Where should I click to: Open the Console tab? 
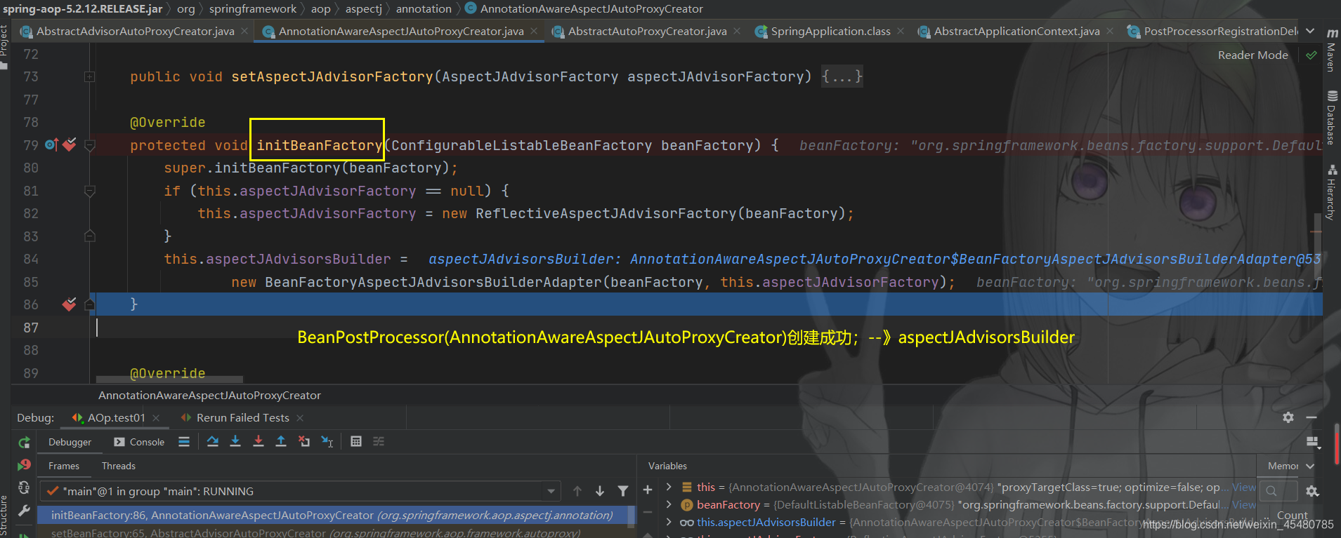tap(139, 442)
